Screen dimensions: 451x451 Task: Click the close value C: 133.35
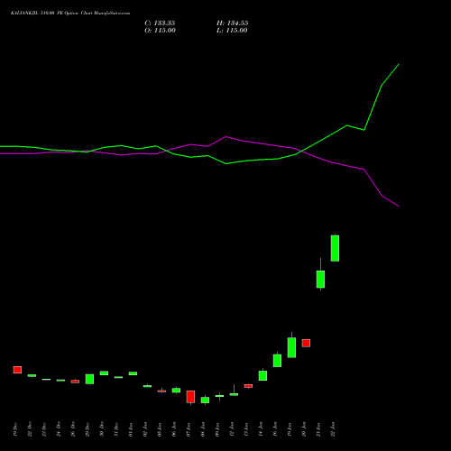coord(160,23)
